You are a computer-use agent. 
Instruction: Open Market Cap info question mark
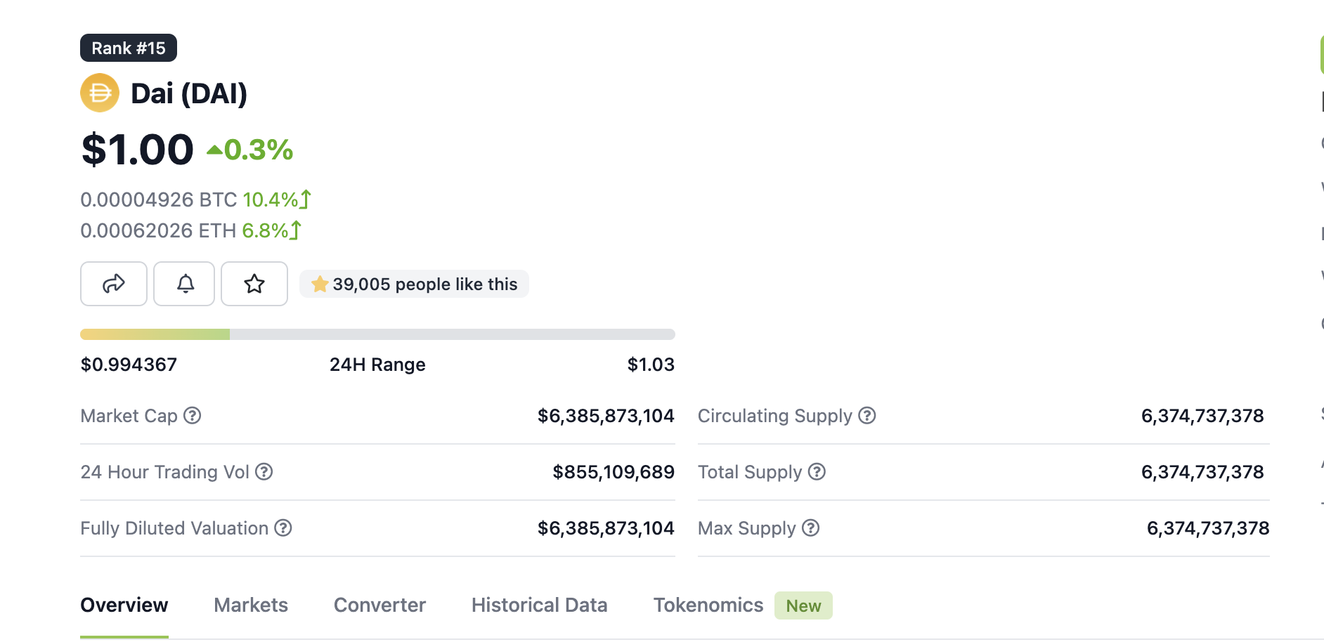pos(193,416)
